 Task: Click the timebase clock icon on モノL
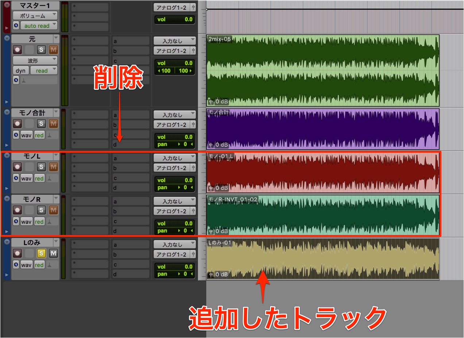tap(16, 178)
